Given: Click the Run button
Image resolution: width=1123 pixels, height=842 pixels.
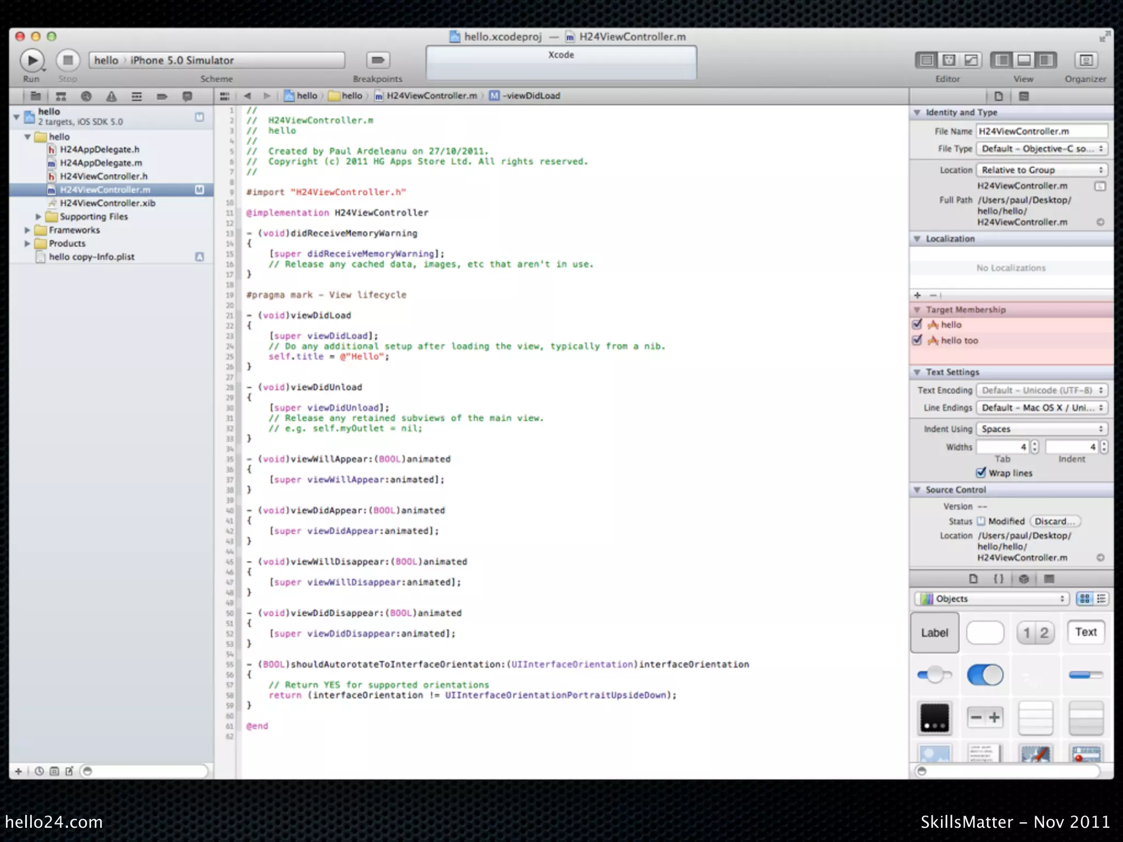Looking at the screenshot, I should pos(32,60).
